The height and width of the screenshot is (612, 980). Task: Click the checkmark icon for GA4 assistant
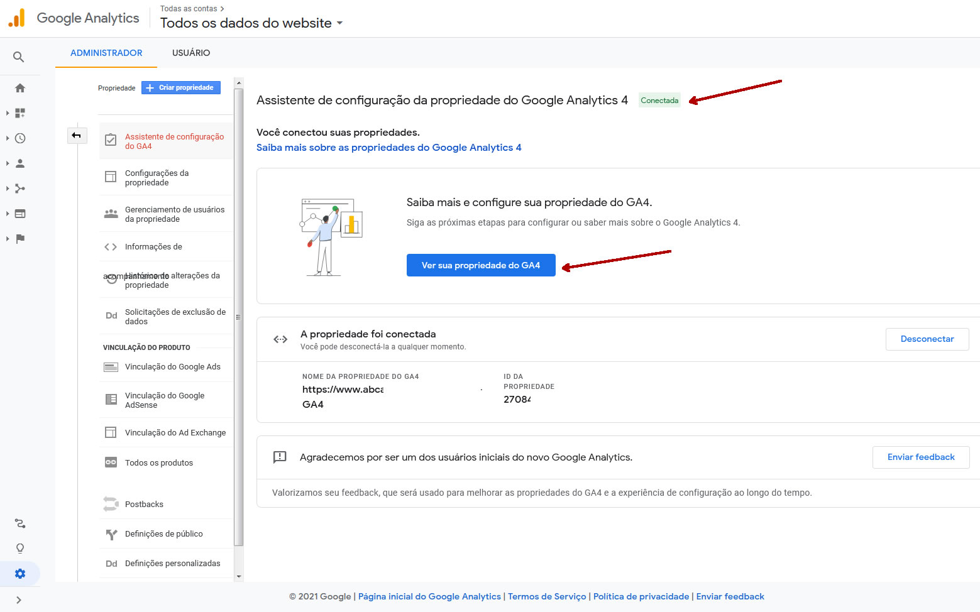coord(111,140)
